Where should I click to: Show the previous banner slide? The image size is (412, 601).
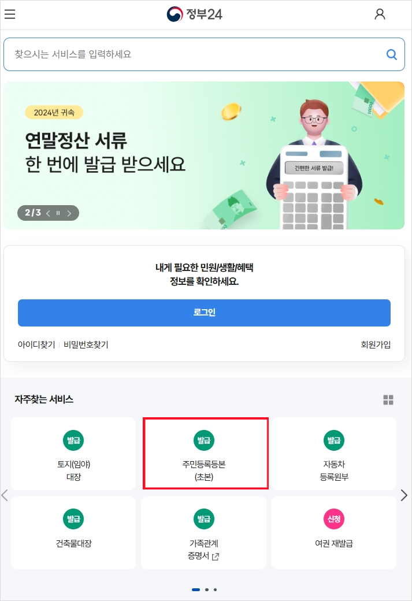click(x=48, y=213)
